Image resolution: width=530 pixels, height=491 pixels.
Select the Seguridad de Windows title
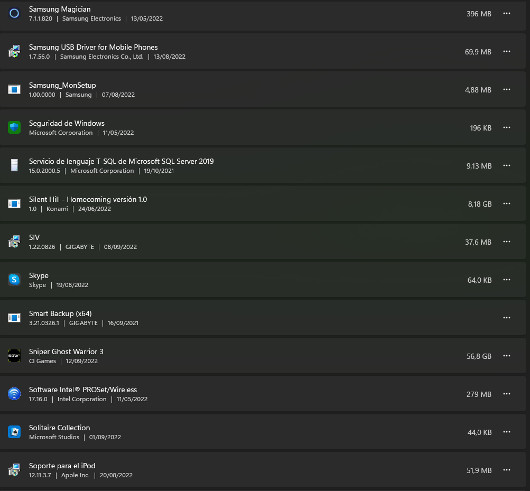click(67, 124)
